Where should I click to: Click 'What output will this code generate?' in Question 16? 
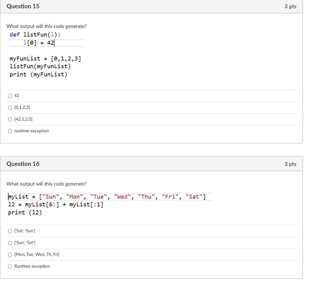click(x=46, y=184)
